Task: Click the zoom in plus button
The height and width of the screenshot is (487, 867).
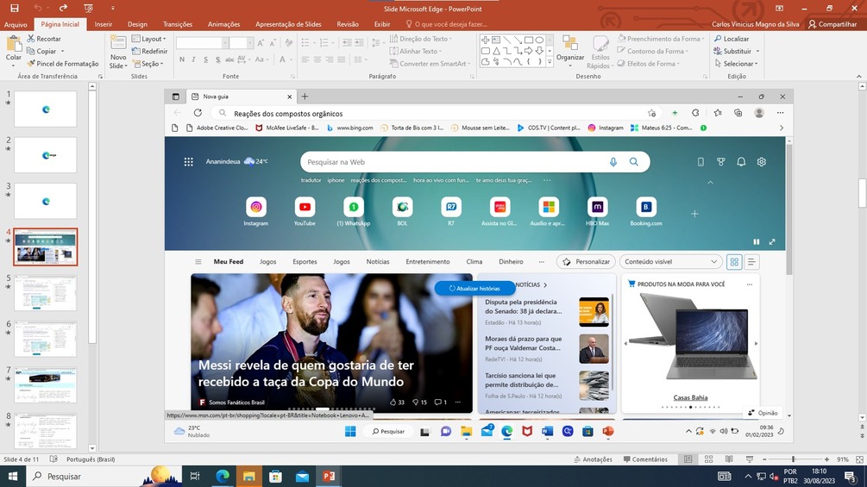Action: click(826, 459)
